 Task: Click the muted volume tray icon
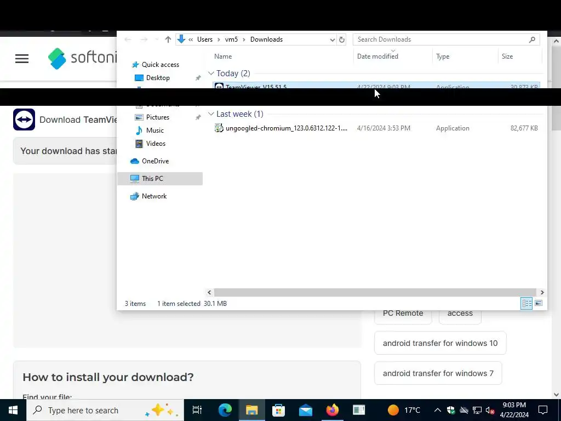click(x=490, y=410)
